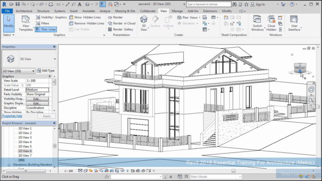
Task: Select 3D View 6 in Project Browser
Action: click(x=25, y=151)
